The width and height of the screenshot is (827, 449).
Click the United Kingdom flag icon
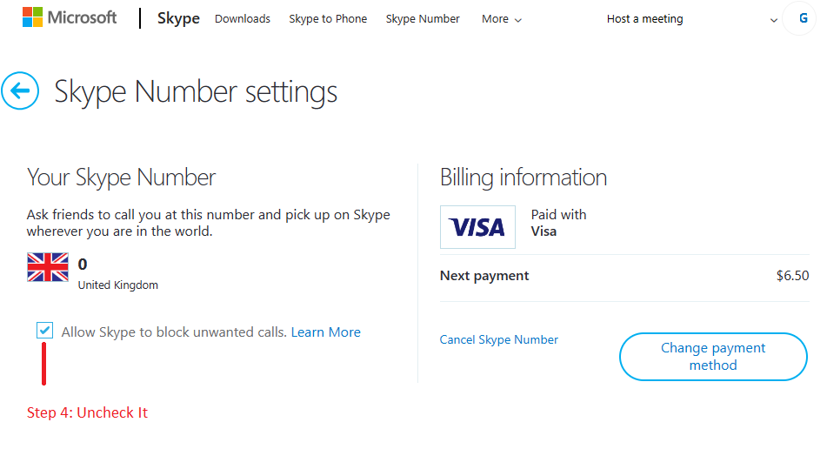pos(48,267)
